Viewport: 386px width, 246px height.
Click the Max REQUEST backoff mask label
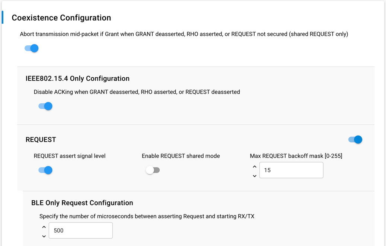pos(296,156)
